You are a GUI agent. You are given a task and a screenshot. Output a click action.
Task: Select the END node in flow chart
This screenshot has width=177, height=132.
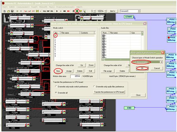[129, 108]
